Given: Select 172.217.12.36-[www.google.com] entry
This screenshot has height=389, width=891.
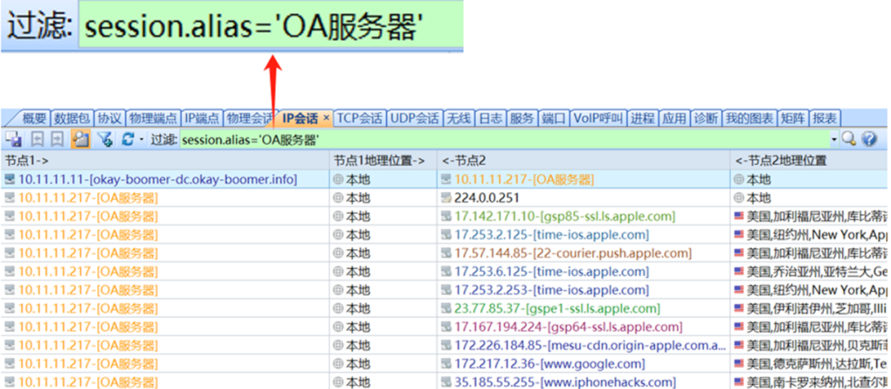Looking at the screenshot, I should pos(549,363).
